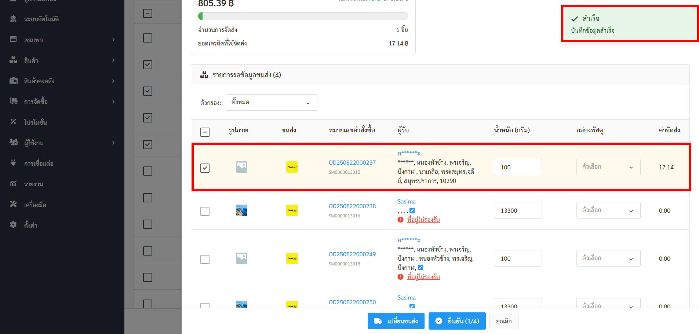Open parcel box dropdown for order OD250822000237
Image resolution: width=699 pixels, height=334 pixels.
pos(608,167)
